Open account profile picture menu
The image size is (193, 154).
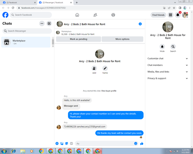185,15
